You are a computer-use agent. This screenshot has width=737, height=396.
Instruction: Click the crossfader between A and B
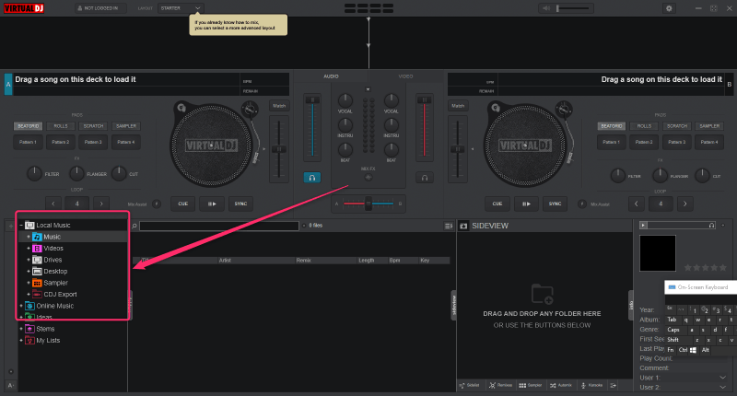tap(368, 204)
